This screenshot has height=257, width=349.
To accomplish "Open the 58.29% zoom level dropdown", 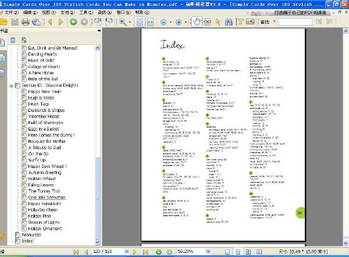I will (x=208, y=252).
